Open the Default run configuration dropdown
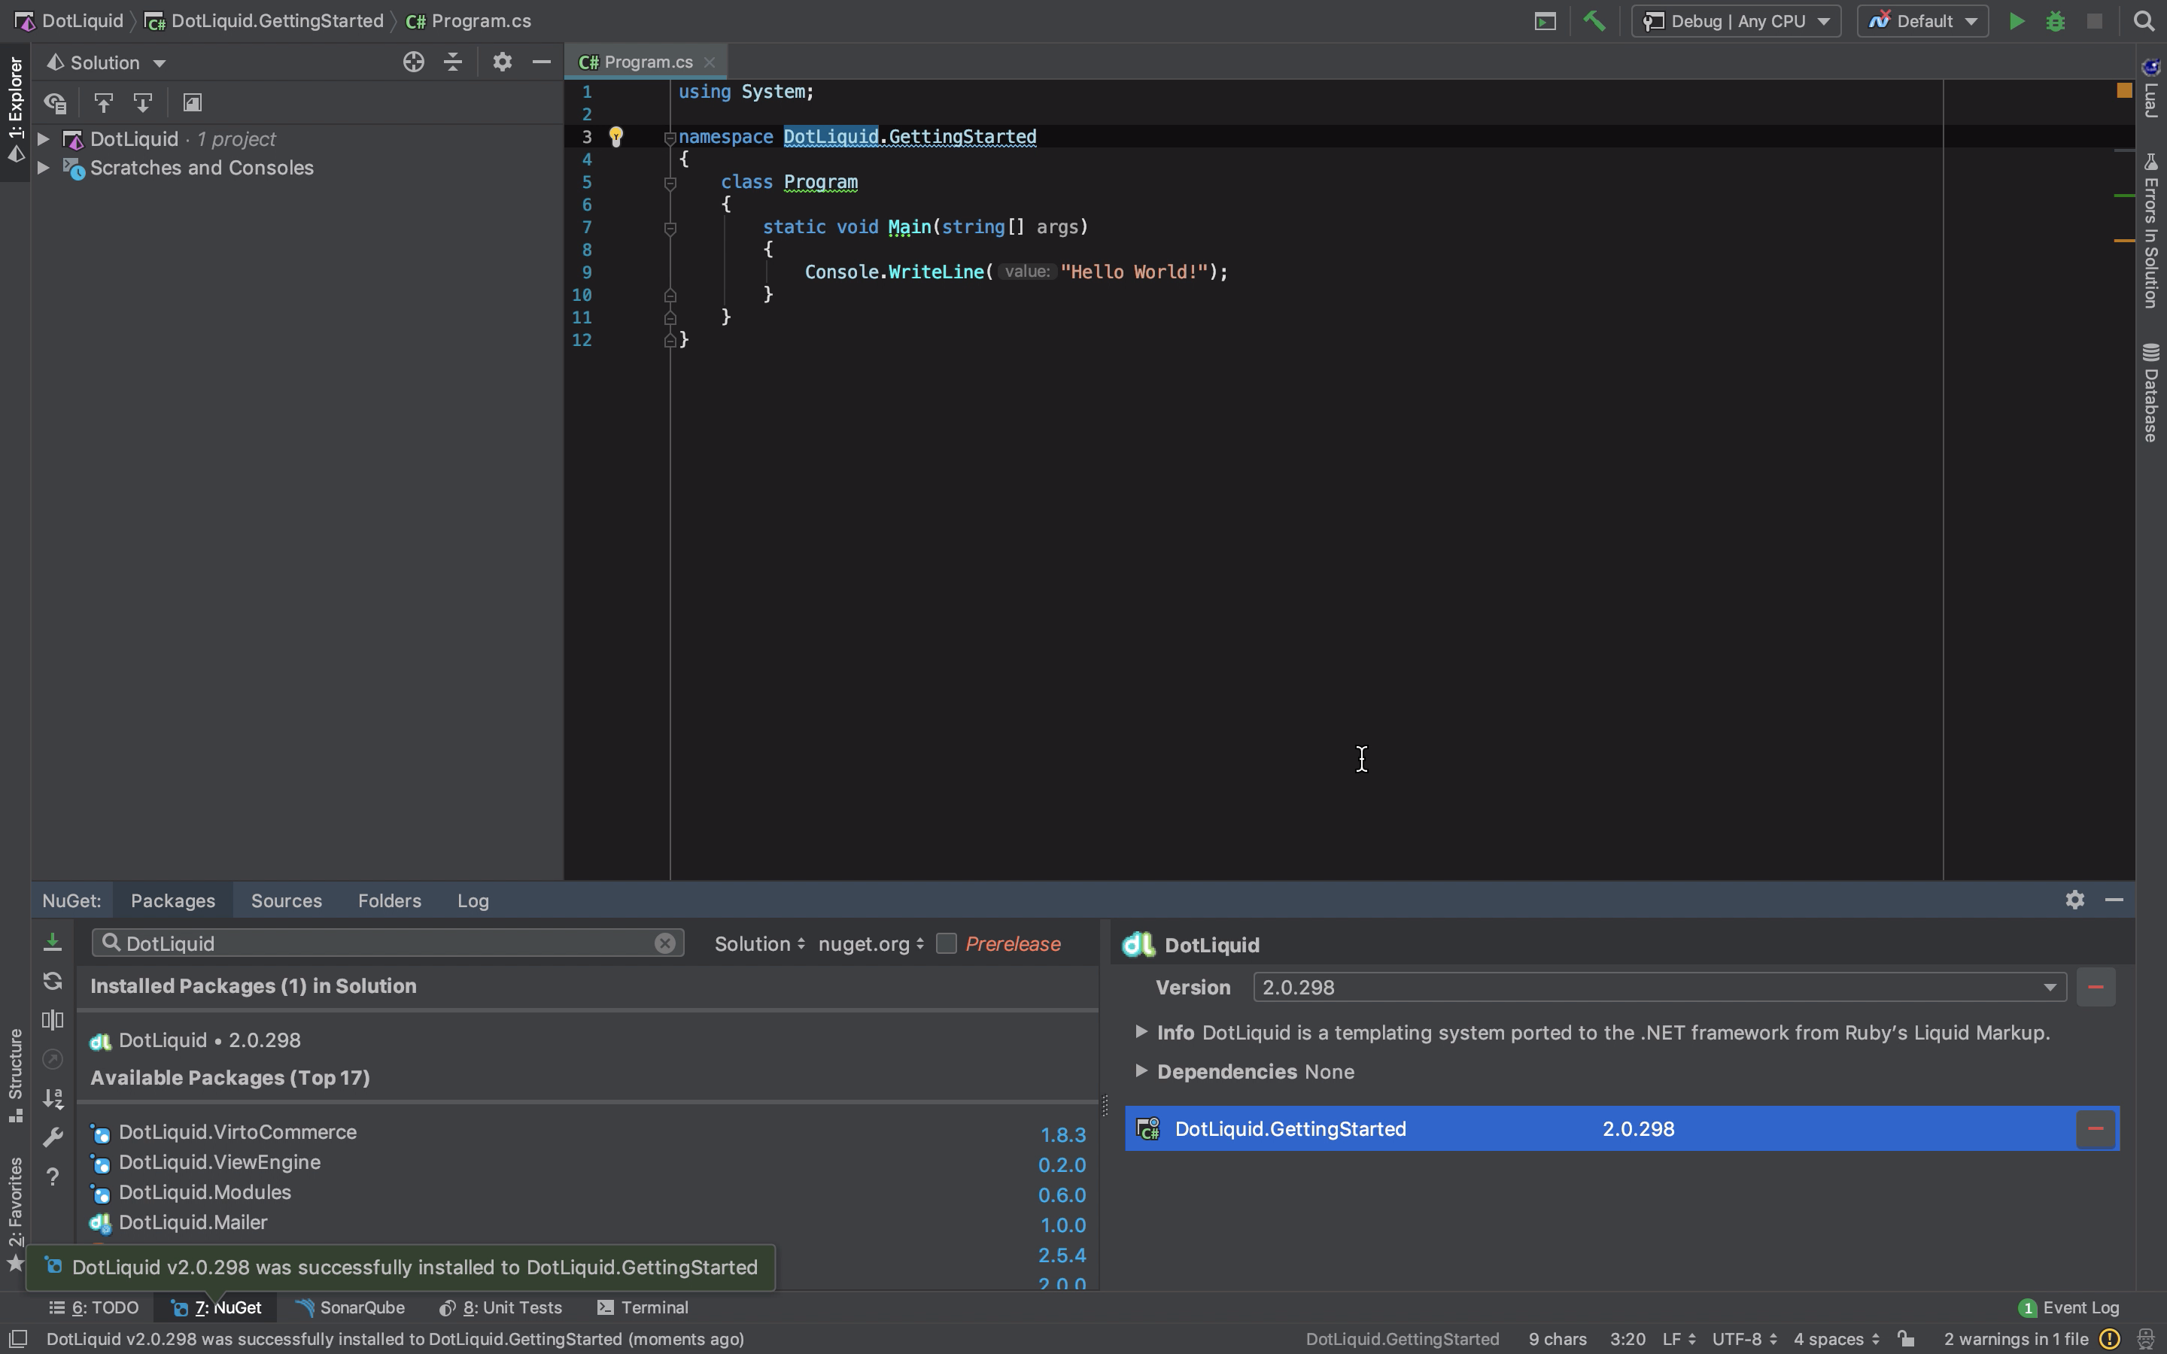This screenshot has width=2167, height=1354. [1922, 20]
